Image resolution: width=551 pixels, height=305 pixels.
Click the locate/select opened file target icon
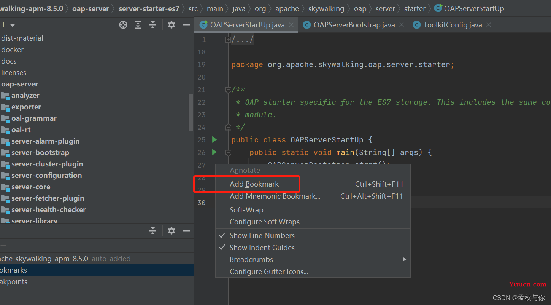pos(123,25)
